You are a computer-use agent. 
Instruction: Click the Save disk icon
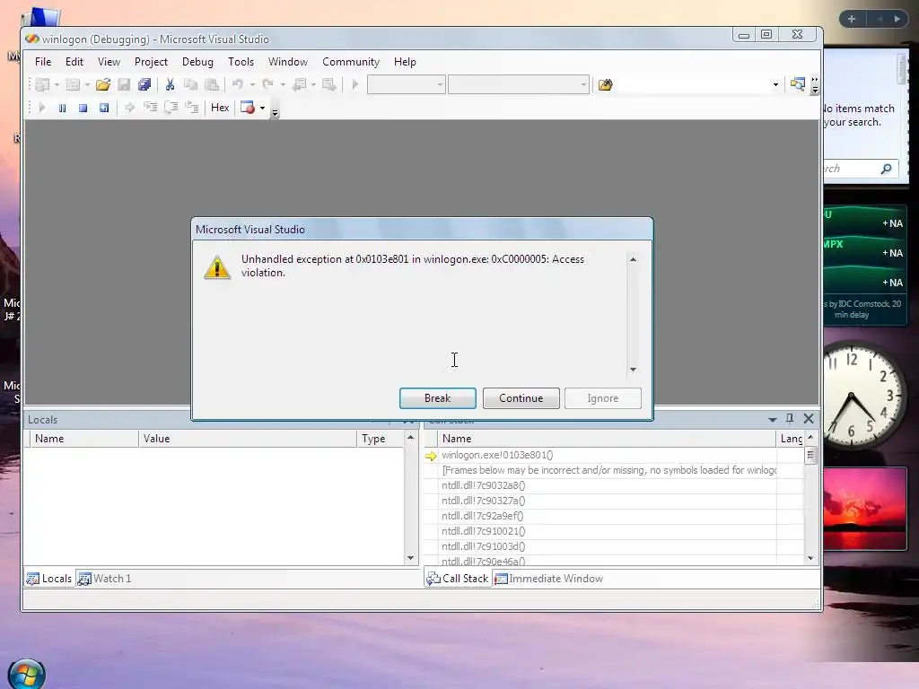pos(124,85)
